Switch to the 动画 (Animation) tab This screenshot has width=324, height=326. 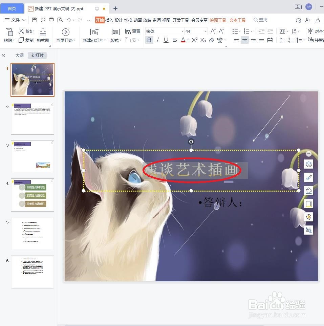[x=138, y=20]
